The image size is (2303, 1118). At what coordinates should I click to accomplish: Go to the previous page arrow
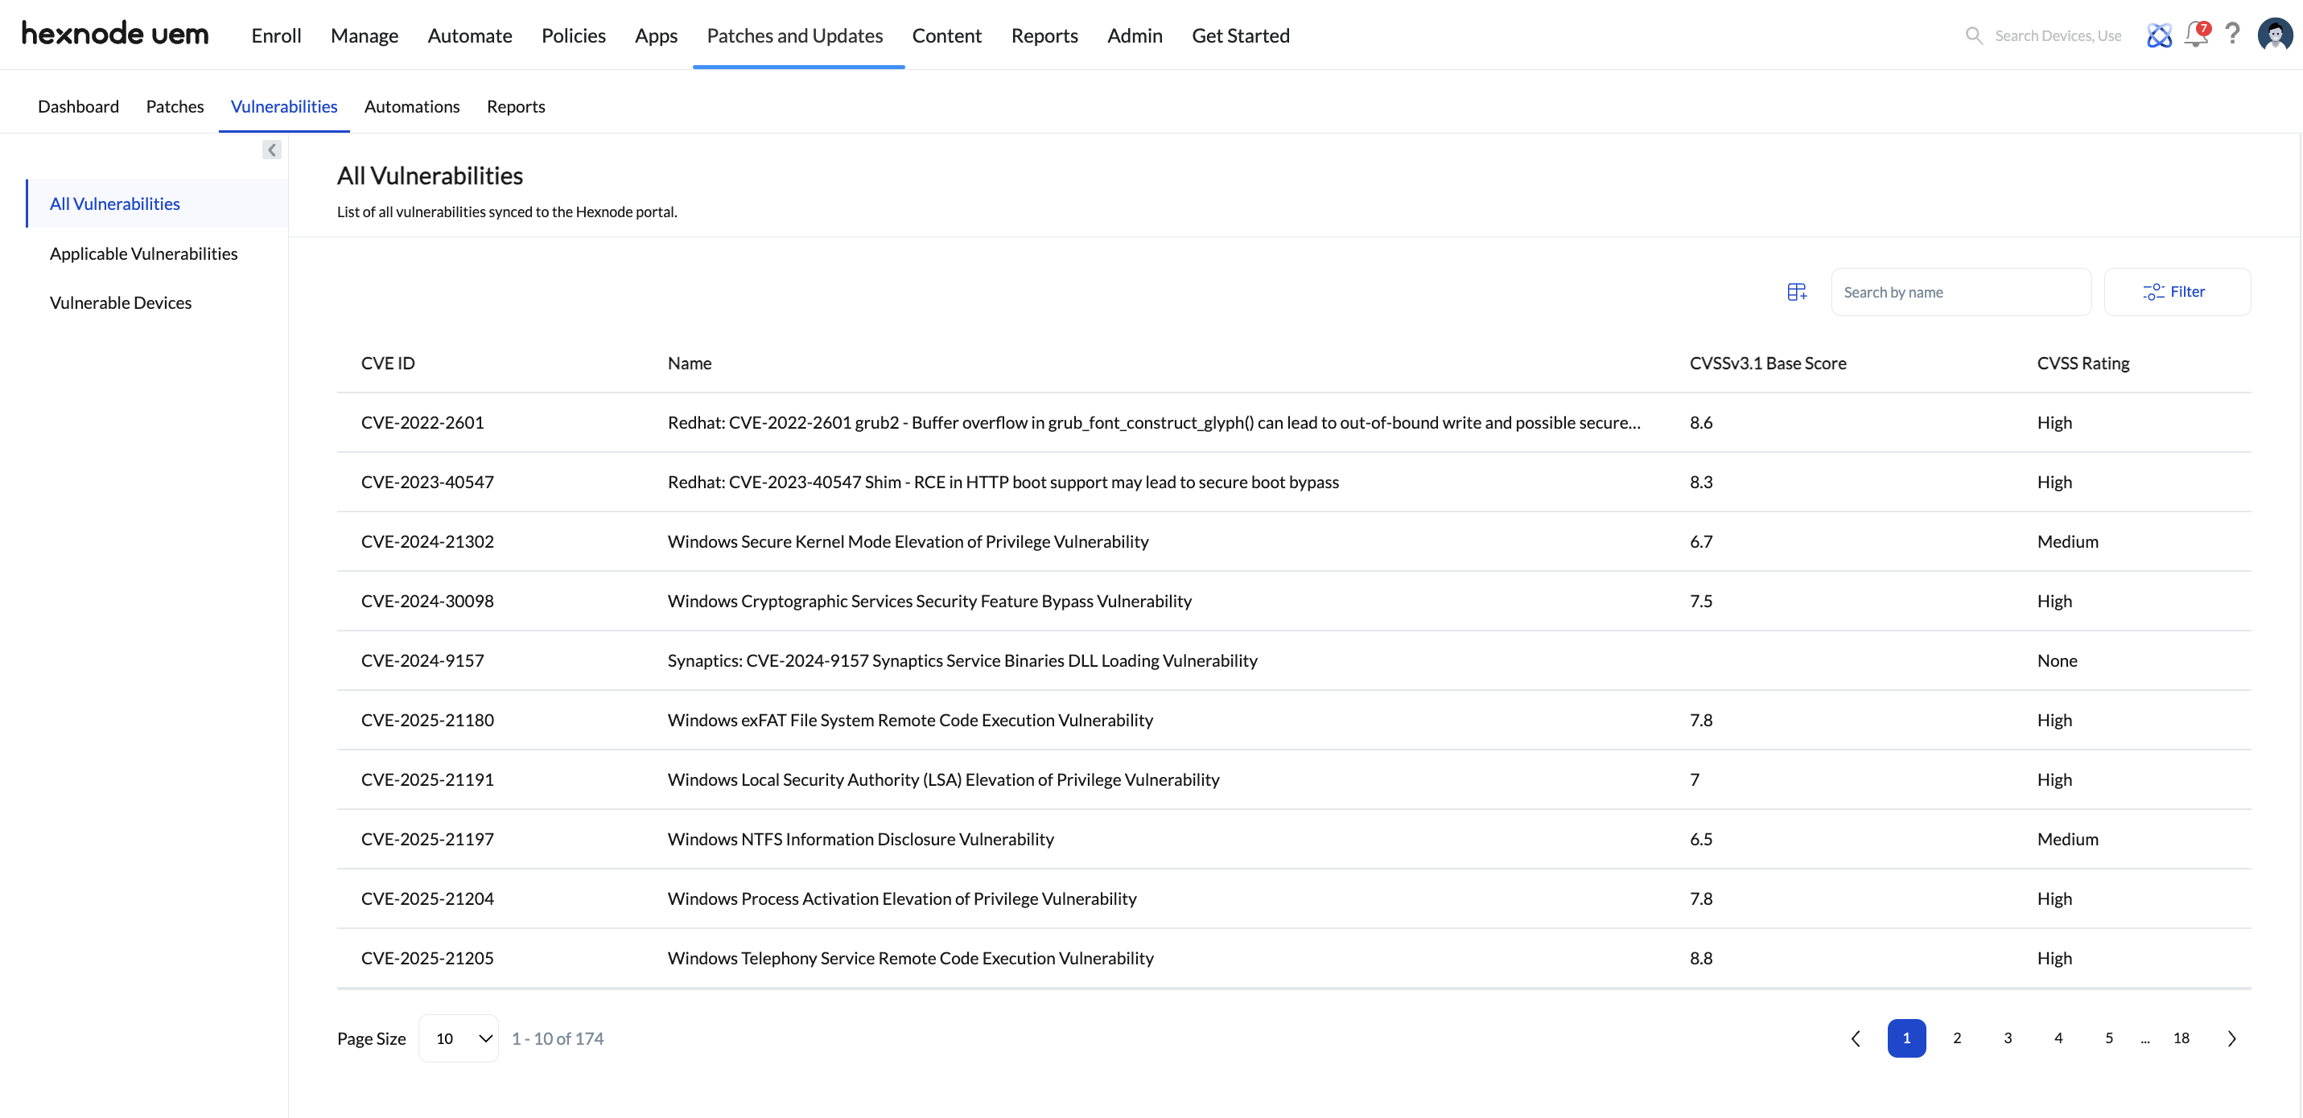1856,1038
